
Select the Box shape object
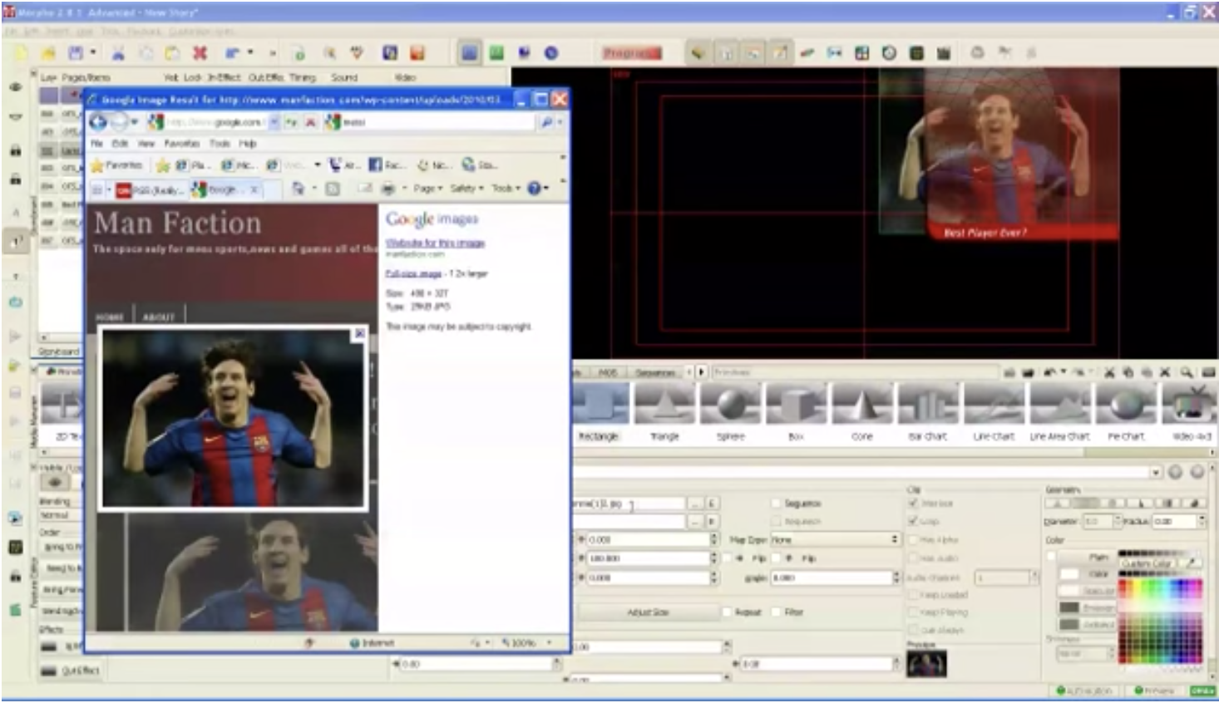coord(796,411)
